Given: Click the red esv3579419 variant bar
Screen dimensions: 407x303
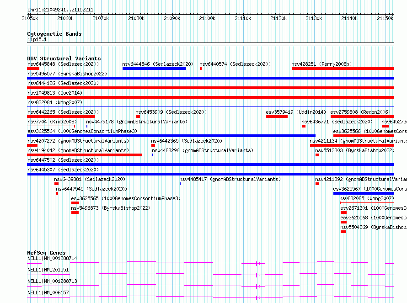Looking at the screenshot, I should coord(277,117).
